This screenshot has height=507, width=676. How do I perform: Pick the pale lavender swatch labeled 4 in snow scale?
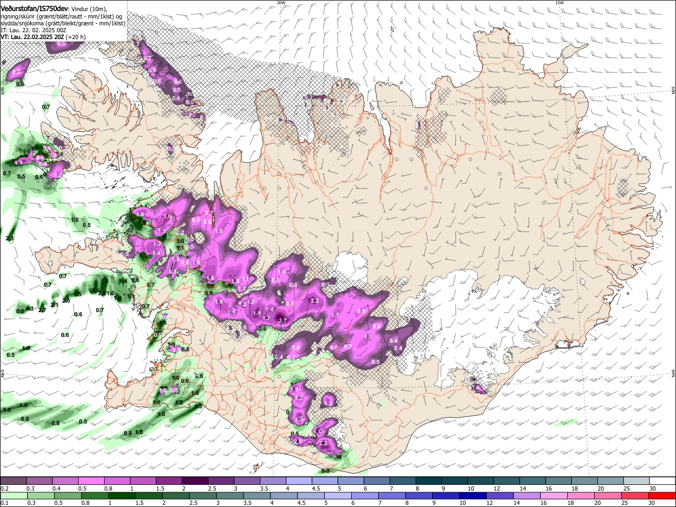tap(298, 481)
